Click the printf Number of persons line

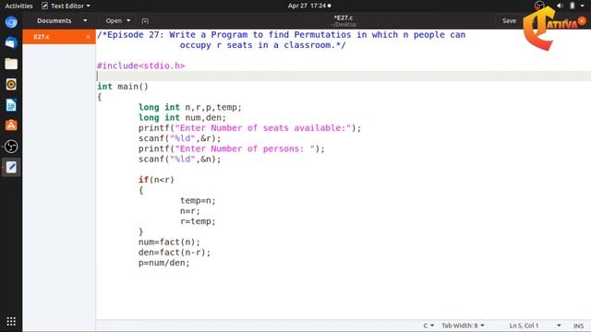pyautogui.click(x=232, y=148)
